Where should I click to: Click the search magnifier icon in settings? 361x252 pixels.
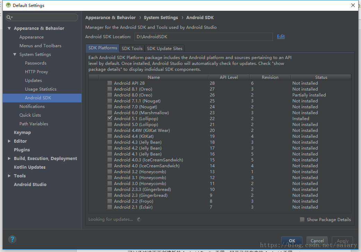[x=9, y=17]
